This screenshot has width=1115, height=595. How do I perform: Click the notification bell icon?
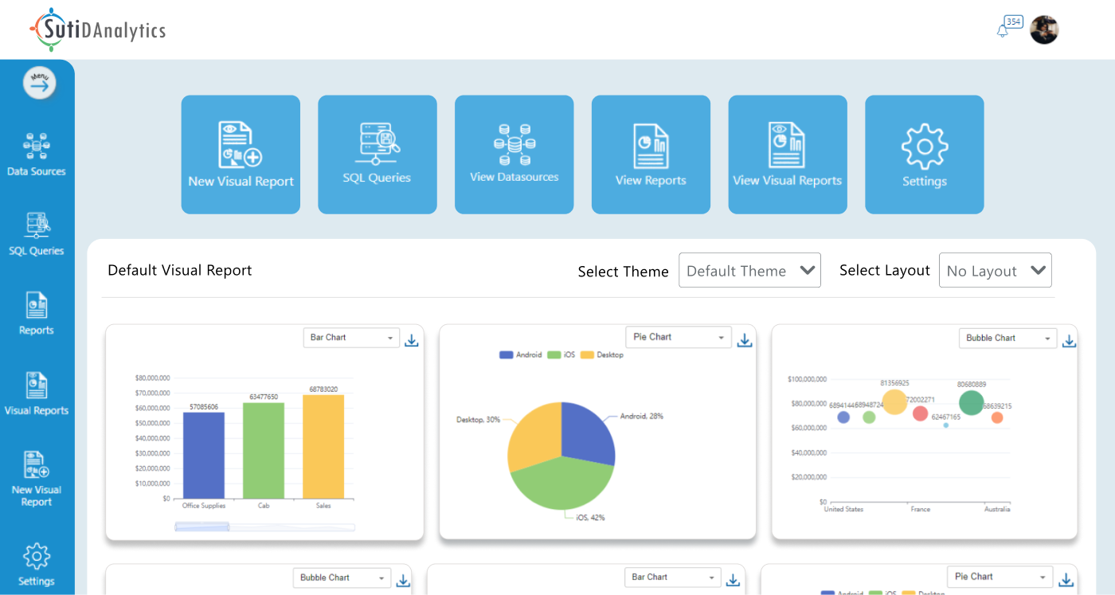point(1003,31)
